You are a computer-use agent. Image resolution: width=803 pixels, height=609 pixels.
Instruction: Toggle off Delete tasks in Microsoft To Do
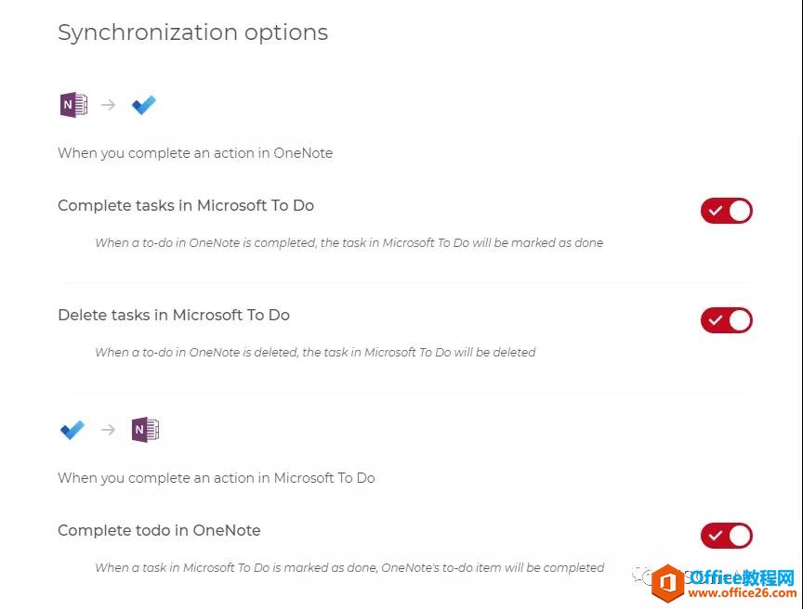pos(727,319)
